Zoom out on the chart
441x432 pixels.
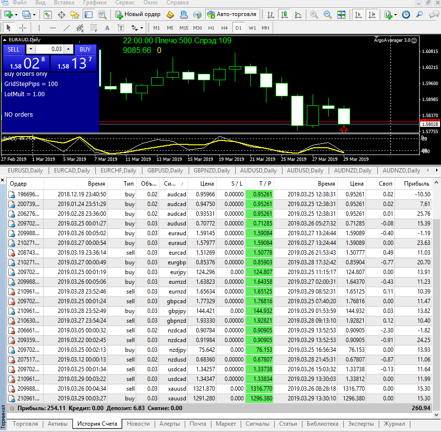328,14
